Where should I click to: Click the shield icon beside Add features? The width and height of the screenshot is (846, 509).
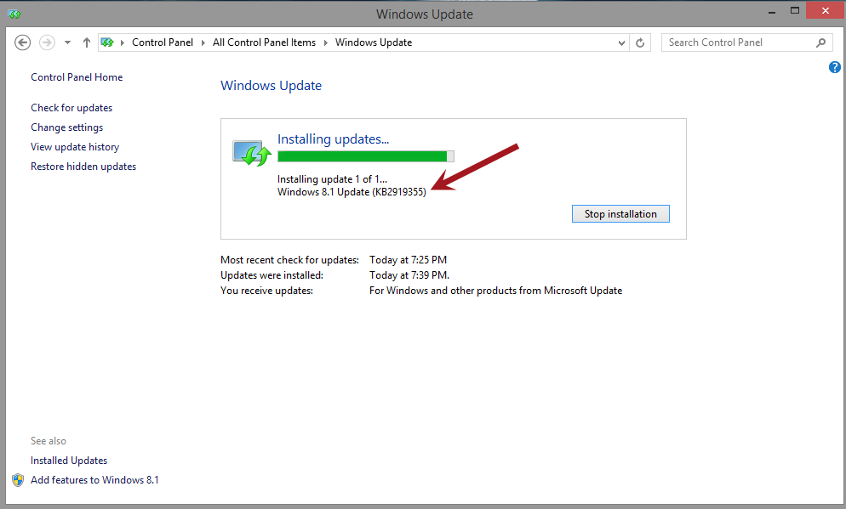point(18,480)
